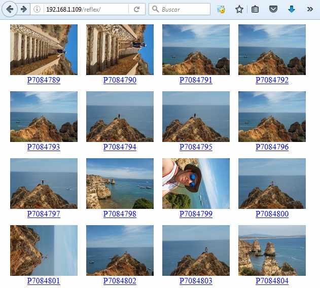This screenshot has height=288, width=320.
Task: Follow the P7084796 link
Action: tap(272, 147)
